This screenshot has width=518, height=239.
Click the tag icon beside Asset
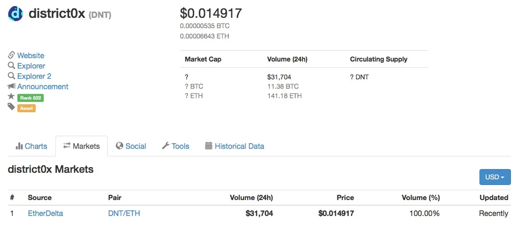click(x=11, y=107)
